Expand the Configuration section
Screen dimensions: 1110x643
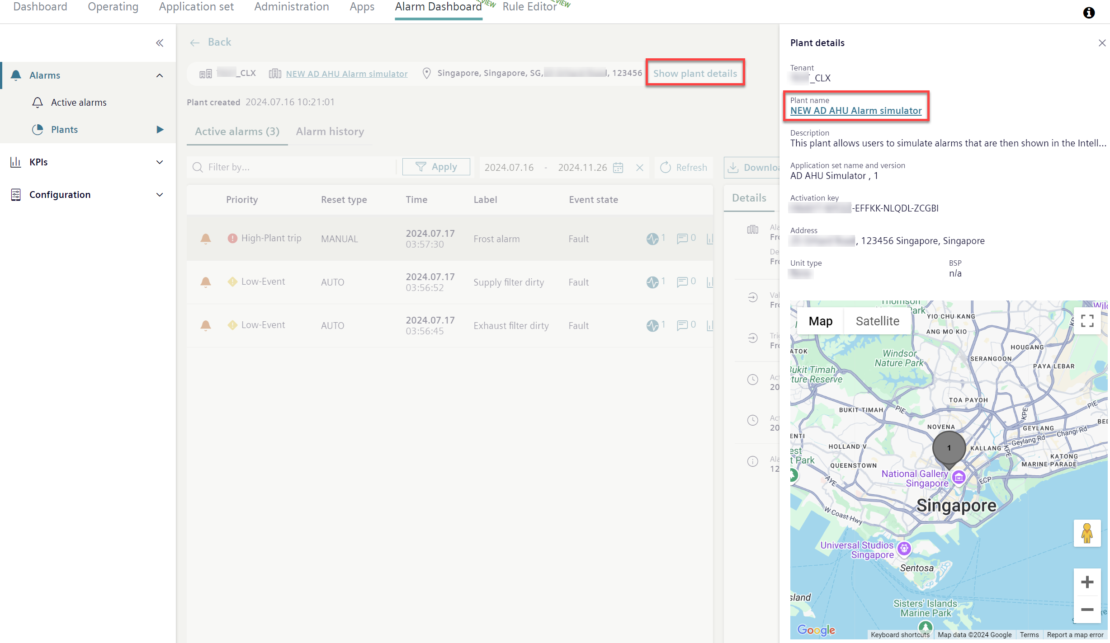point(160,195)
